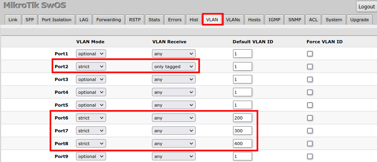
Task: Click Port7 Default VLAN ID field showing 300
Action: (242, 131)
